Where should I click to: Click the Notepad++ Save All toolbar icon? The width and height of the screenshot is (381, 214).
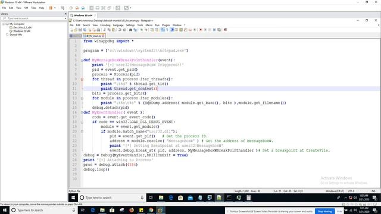click(x=85, y=30)
